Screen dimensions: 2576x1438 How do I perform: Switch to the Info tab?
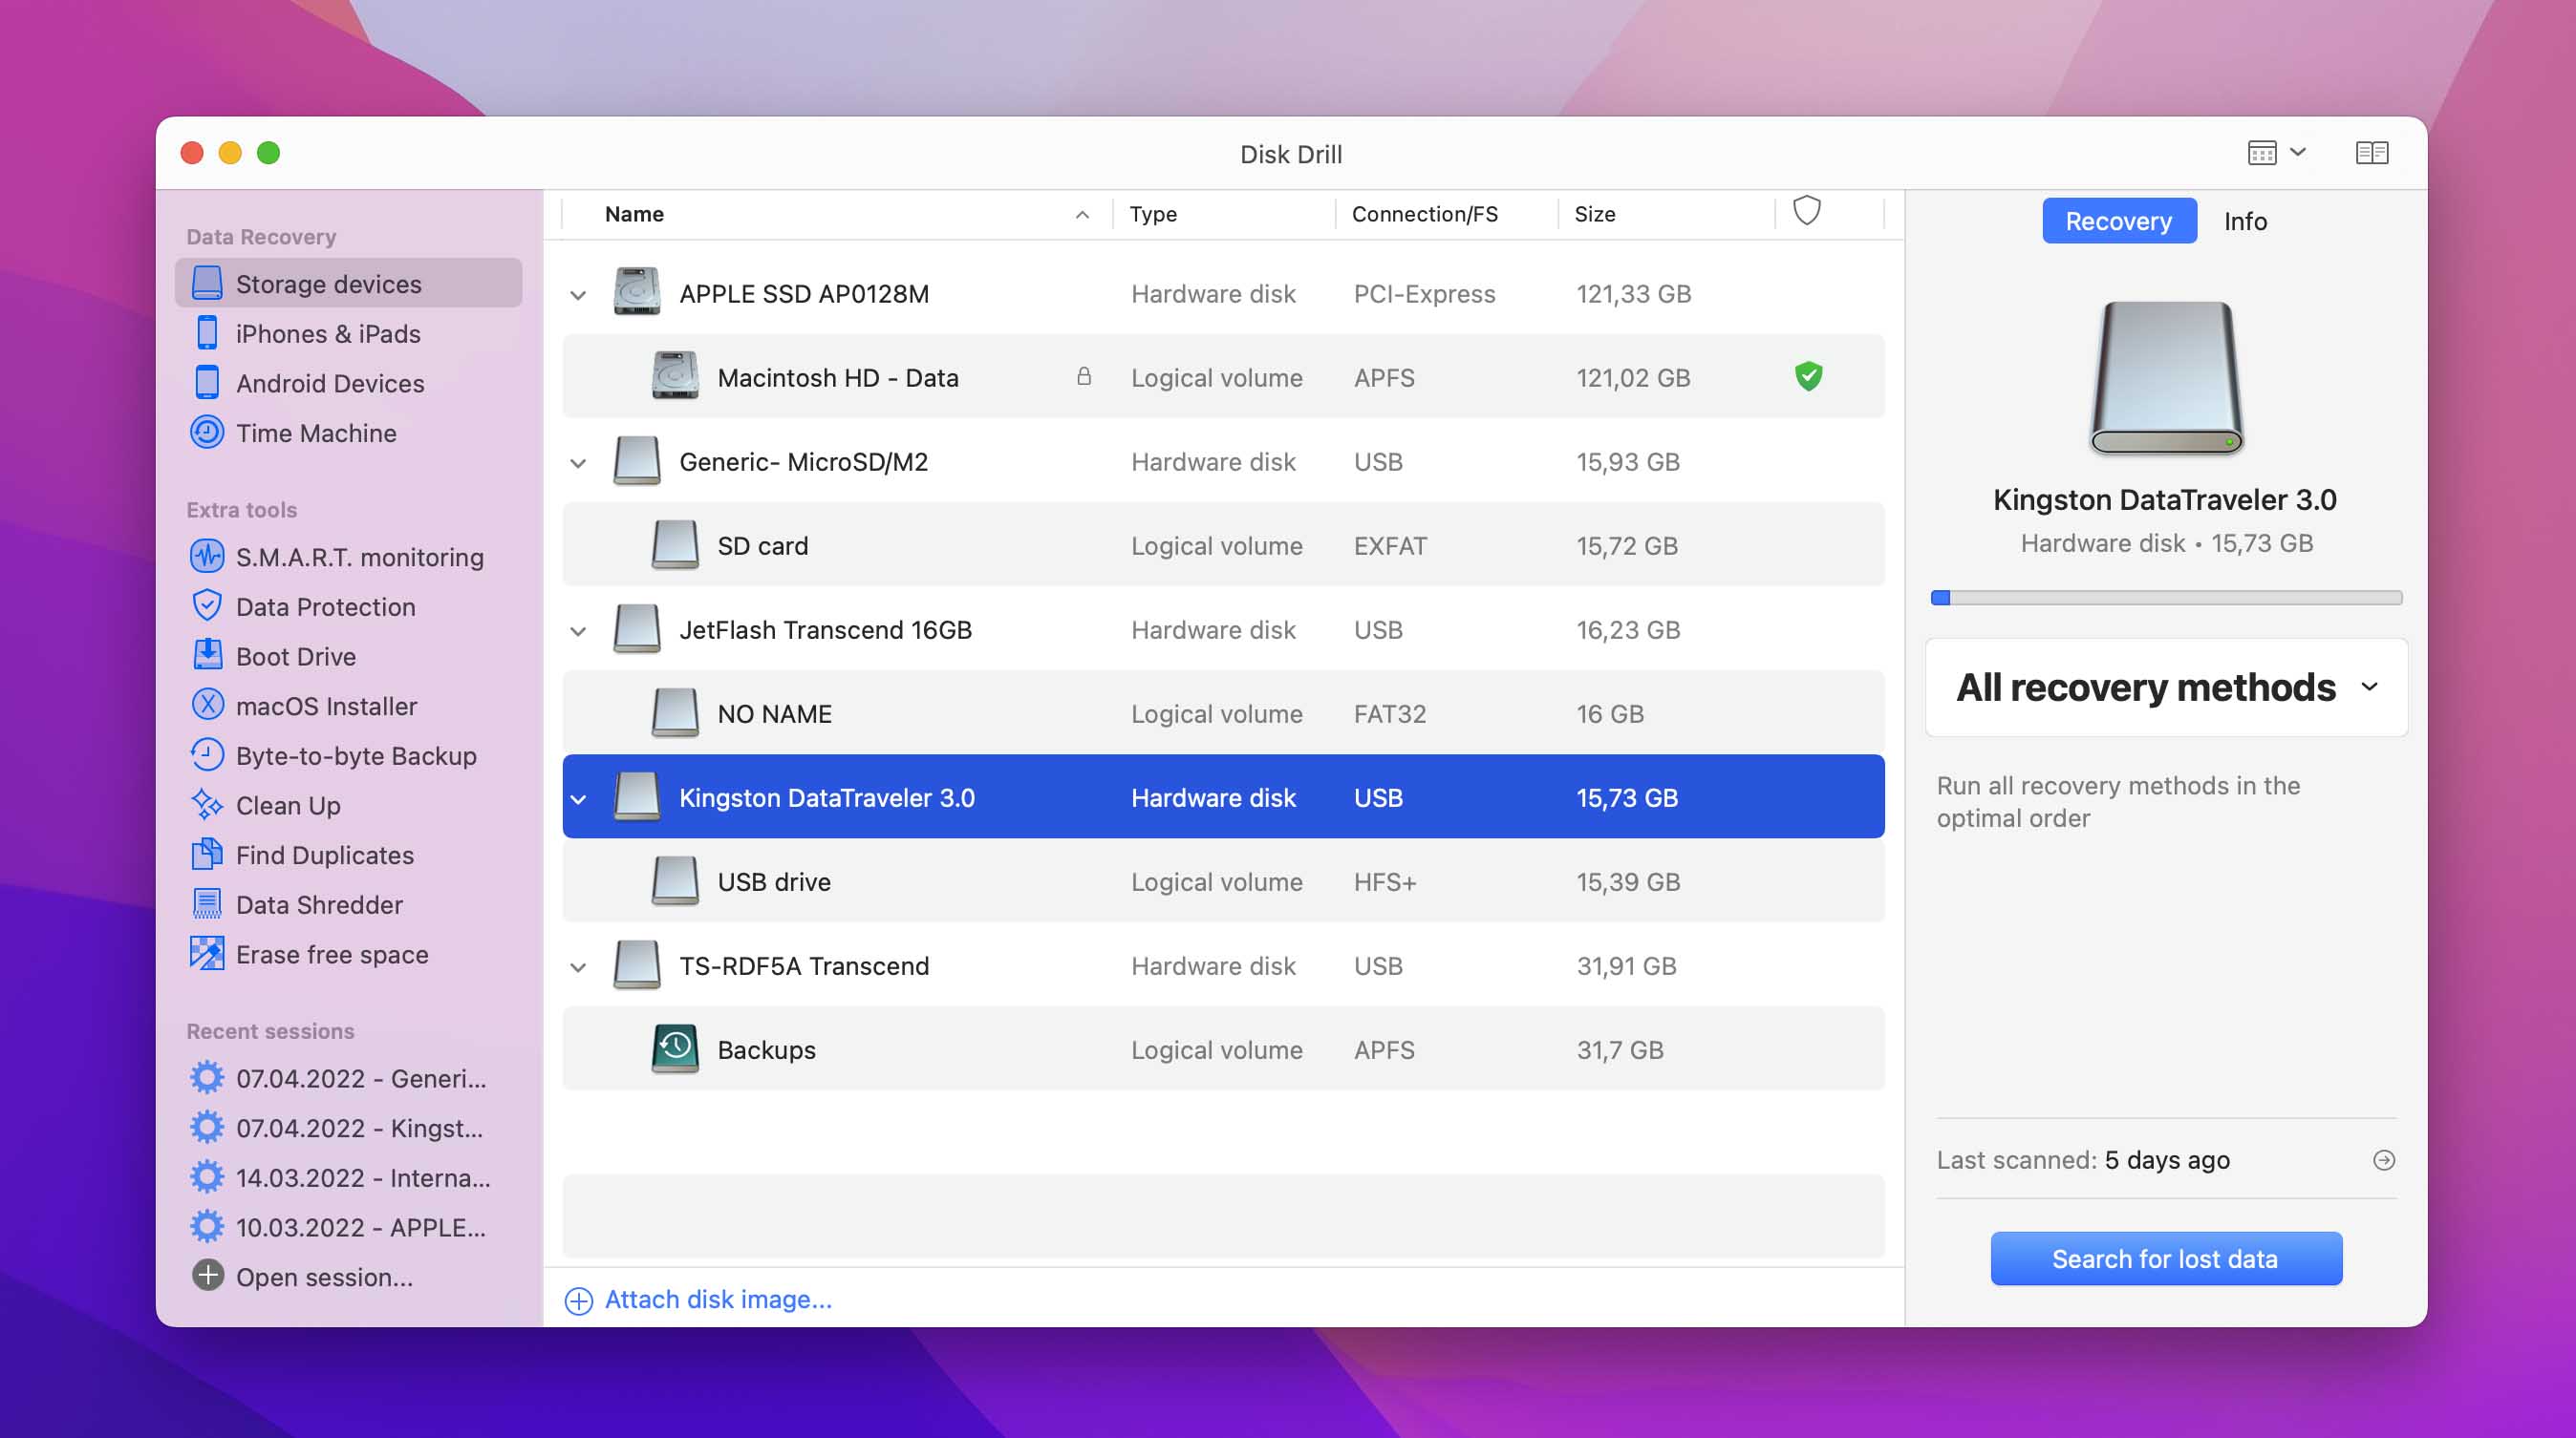point(2245,221)
